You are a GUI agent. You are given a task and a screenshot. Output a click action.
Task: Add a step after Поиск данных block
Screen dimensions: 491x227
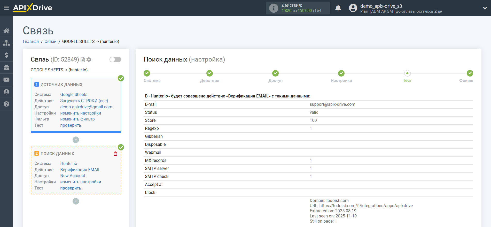tap(76, 201)
